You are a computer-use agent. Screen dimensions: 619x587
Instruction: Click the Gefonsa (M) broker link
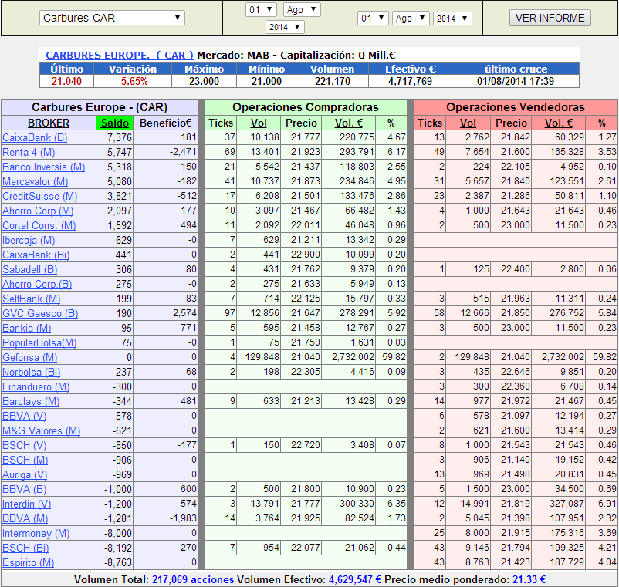(30, 357)
